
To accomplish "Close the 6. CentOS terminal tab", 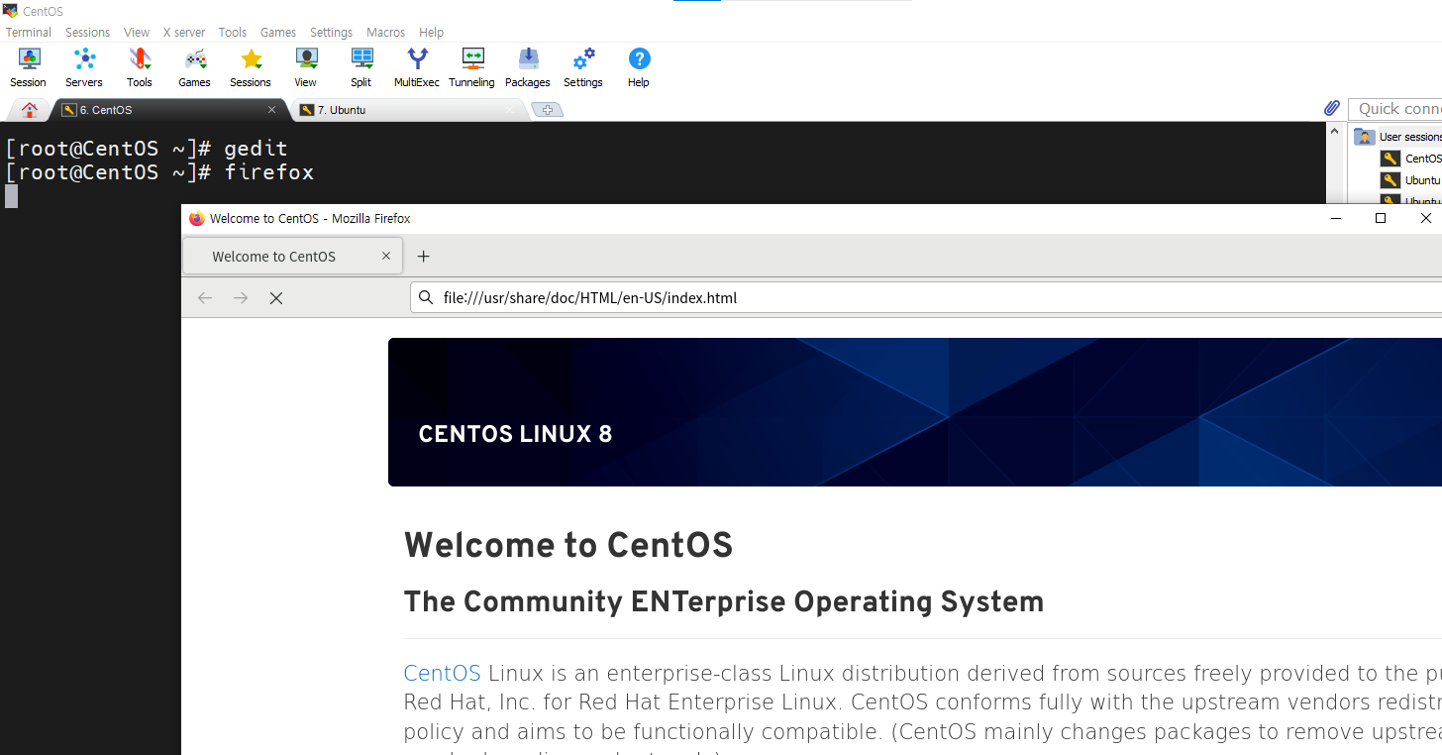I will pyautogui.click(x=272, y=110).
